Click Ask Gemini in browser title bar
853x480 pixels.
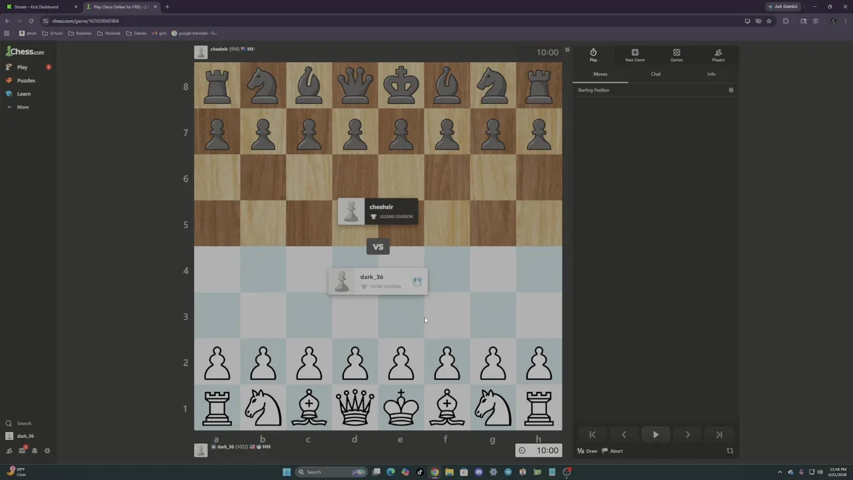coord(783,7)
